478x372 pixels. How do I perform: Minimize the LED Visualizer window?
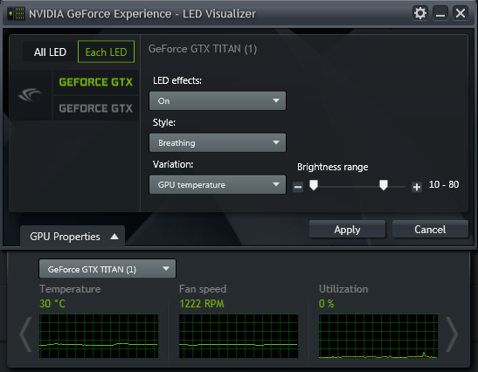pyautogui.click(x=440, y=13)
